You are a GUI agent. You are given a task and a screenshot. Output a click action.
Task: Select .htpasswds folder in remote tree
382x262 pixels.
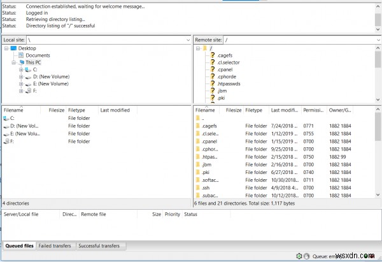(229, 84)
